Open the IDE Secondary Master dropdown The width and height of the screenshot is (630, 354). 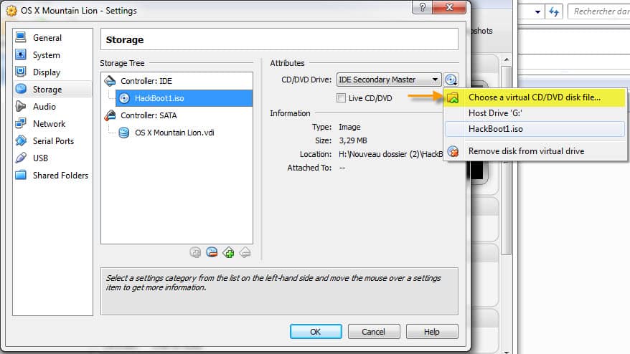(x=388, y=80)
